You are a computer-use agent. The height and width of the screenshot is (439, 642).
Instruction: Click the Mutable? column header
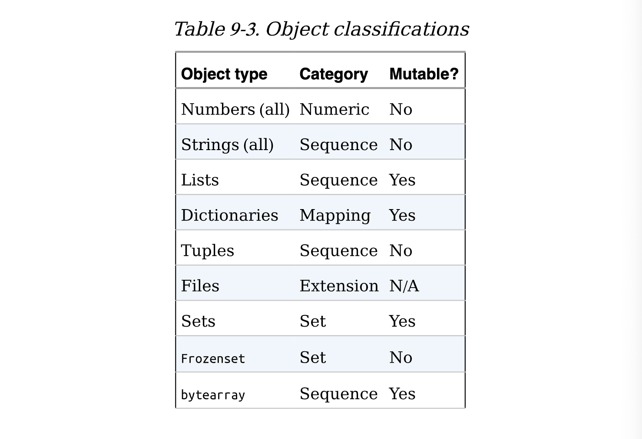tap(424, 74)
